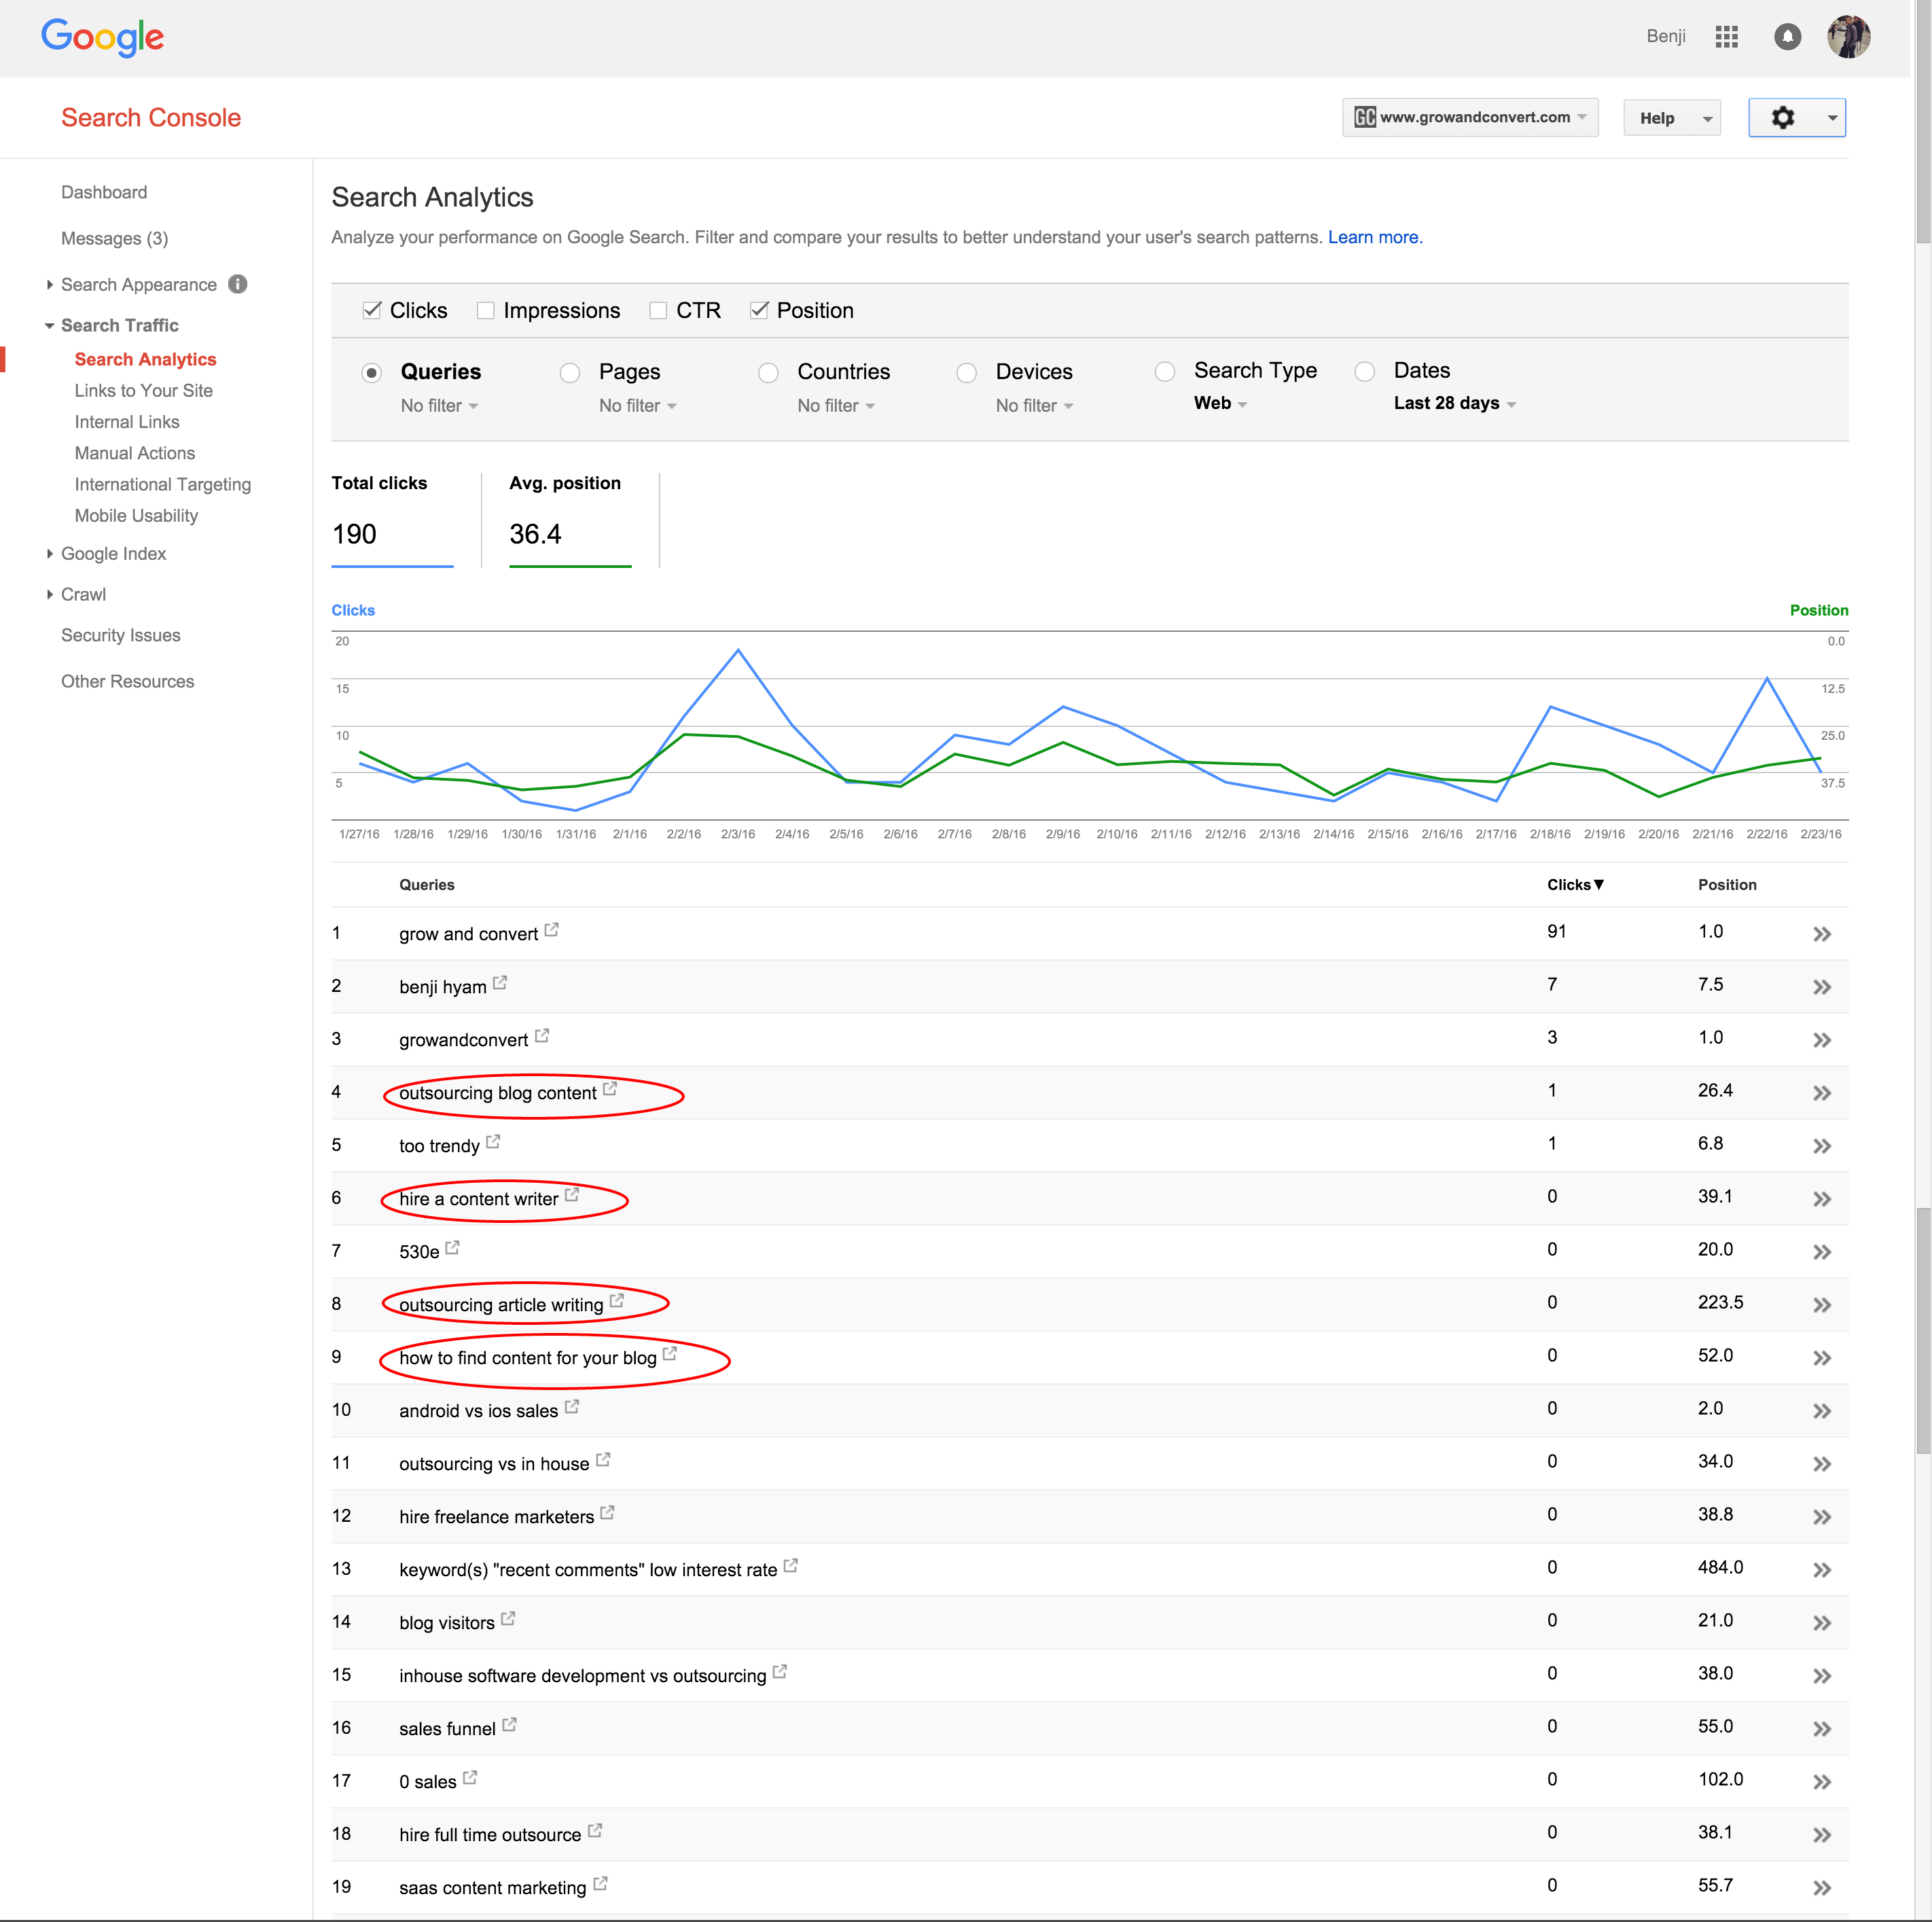
Task: Open the notifications bell icon
Action: [1787, 37]
